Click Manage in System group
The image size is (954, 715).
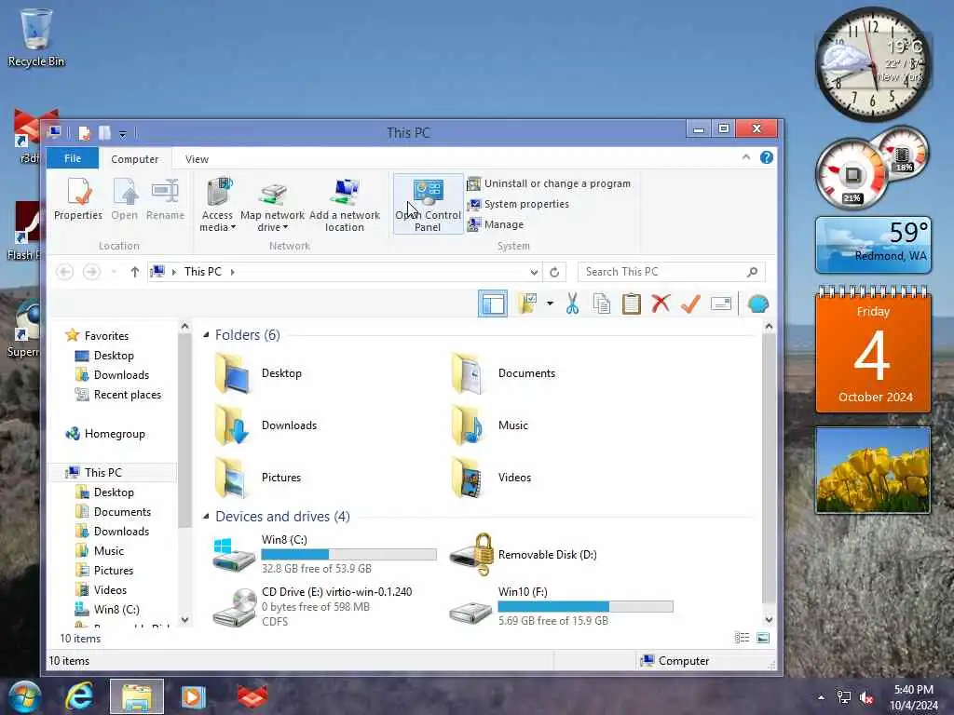pyautogui.click(x=496, y=225)
